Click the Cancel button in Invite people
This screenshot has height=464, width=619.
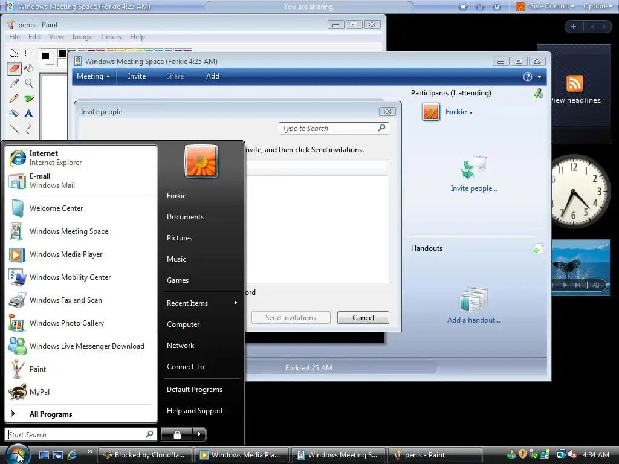(363, 318)
